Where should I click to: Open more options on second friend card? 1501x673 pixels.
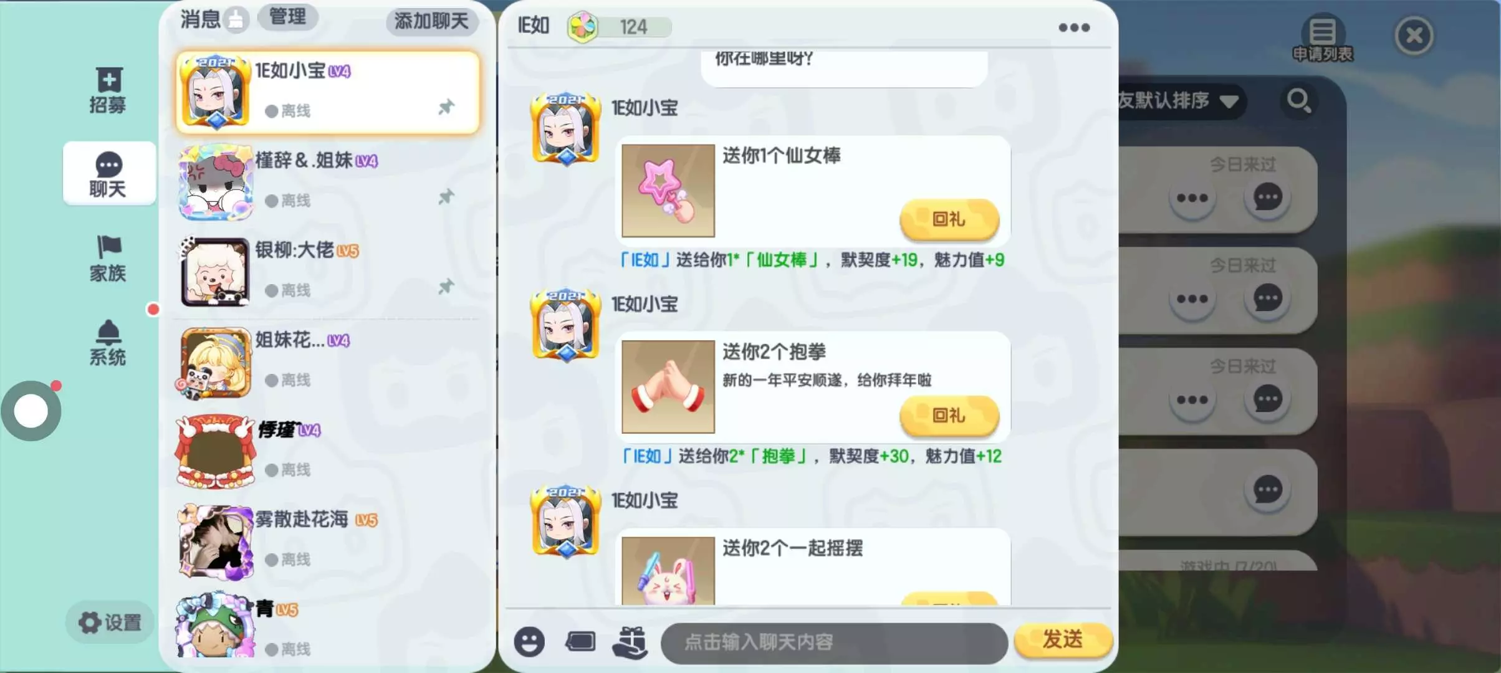1192,299
